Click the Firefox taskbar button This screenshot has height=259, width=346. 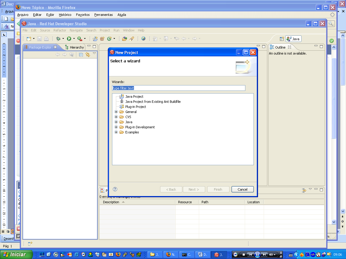click(x=171, y=255)
